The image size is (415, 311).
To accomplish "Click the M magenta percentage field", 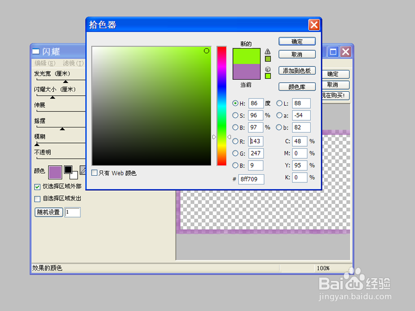I will [x=300, y=153].
